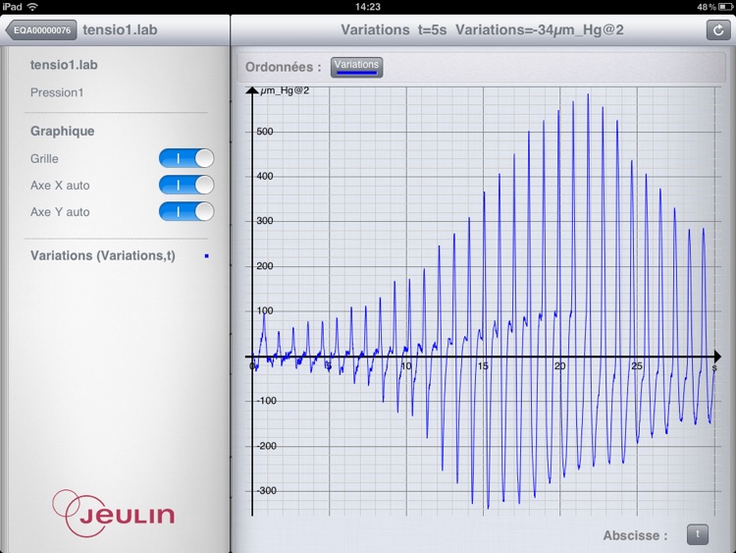Tap the -300 label on the y-axis
Image resolution: width=736 pixels, height=553 pixels.
point(266,490)
